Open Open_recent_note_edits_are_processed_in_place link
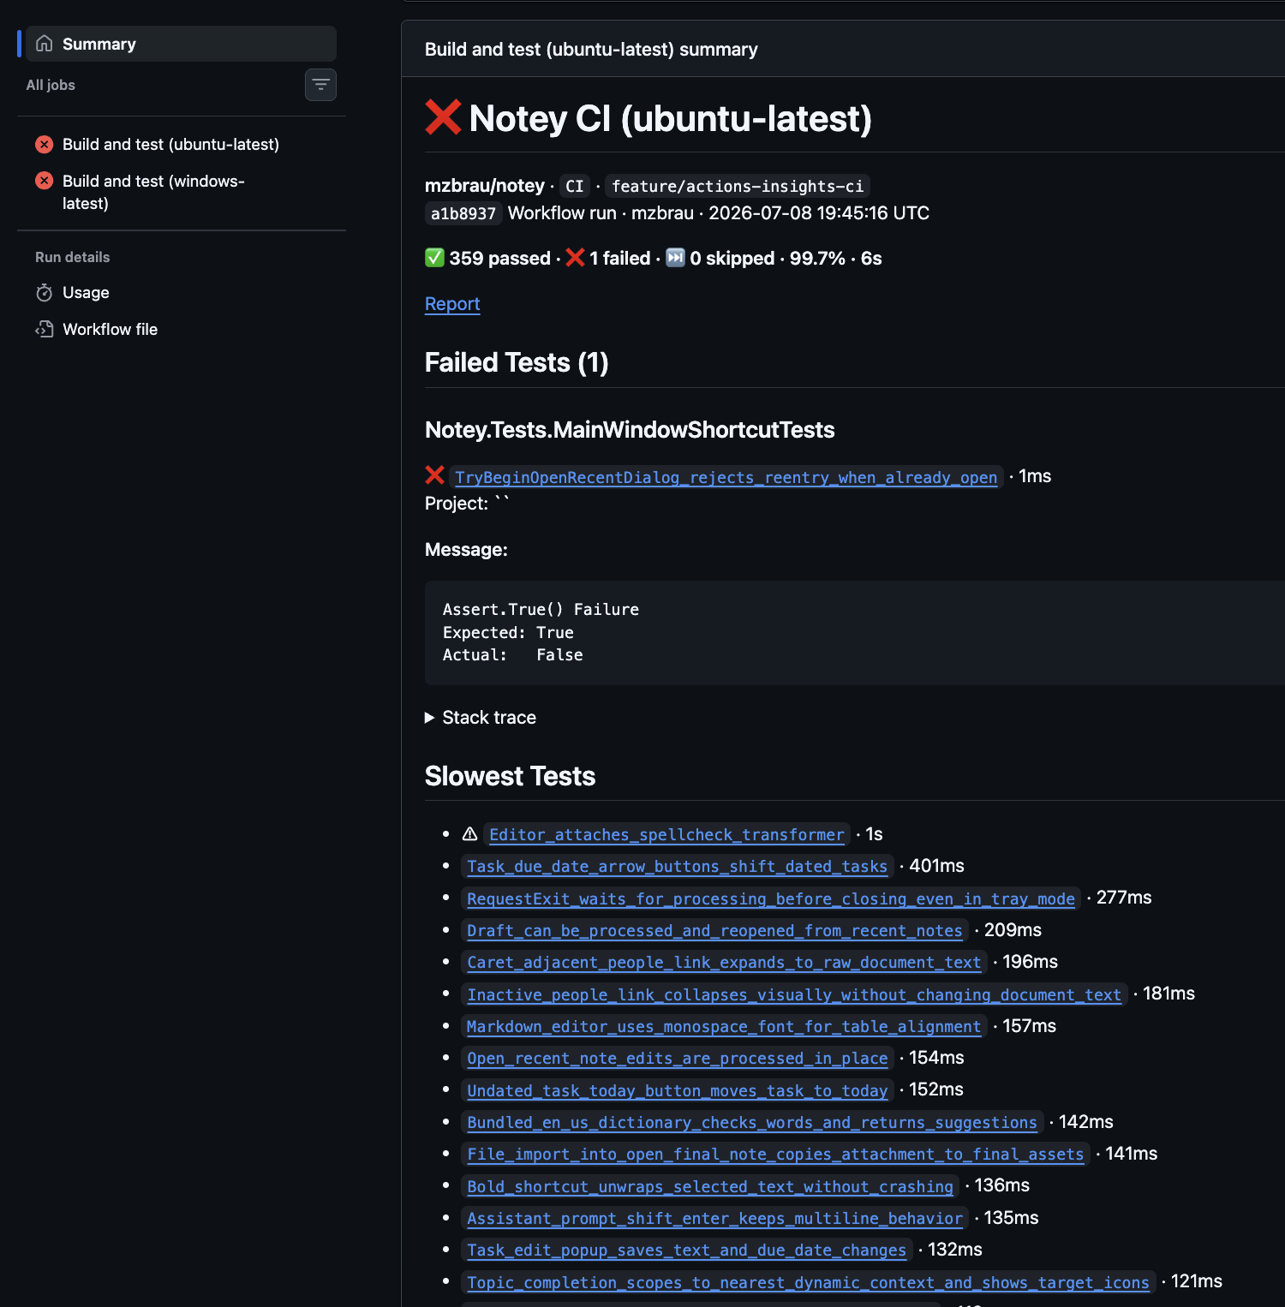The image size is (1285, 1307). click(x=678, y=1059)
